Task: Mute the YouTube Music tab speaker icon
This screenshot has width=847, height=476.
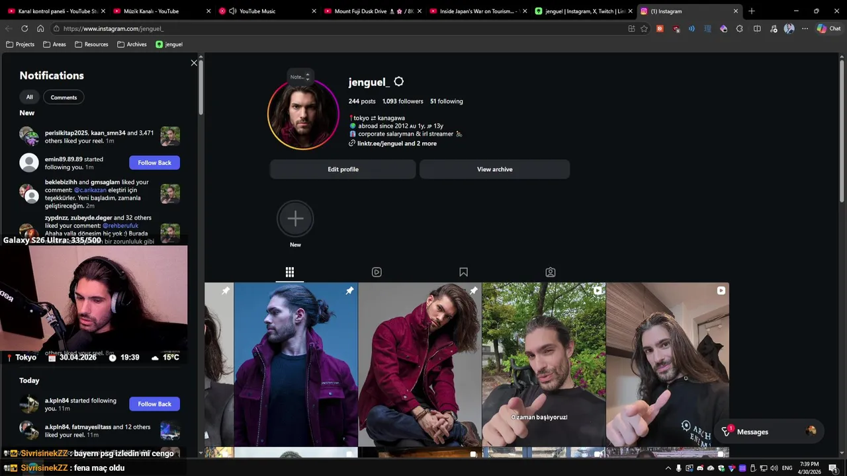Action: pyautogui.click(x=232, y=11)
